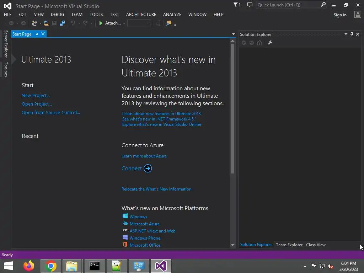Open Firefox from the taskbar
Viewport: 364px width, 273px height.
pos(29,266)
